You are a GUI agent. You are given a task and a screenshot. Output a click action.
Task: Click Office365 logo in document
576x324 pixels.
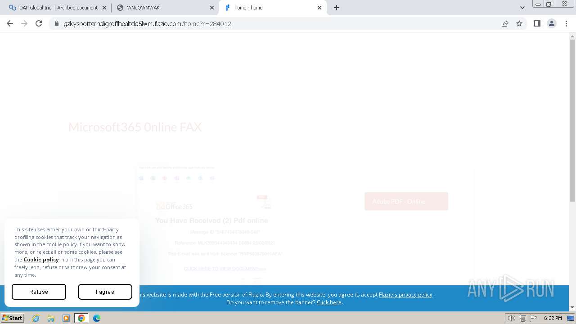pyautogui.click(x=175, y=206)
